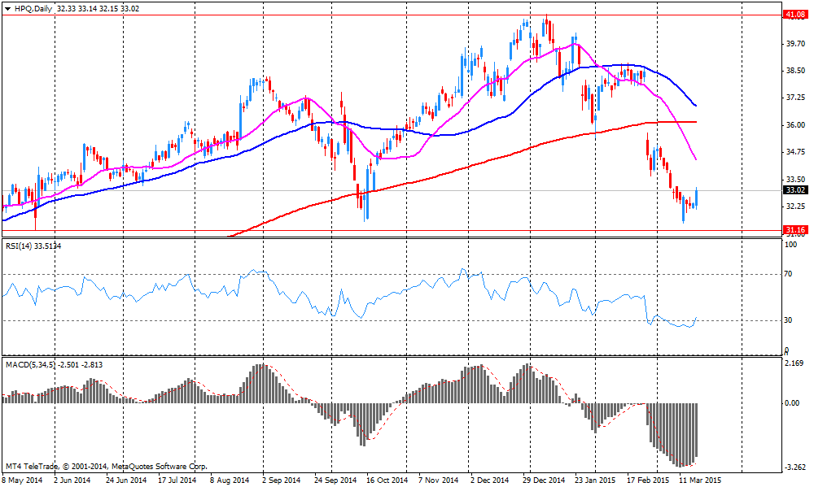Select the red 41.08 price label
The image size is (814, 487).
794,15
